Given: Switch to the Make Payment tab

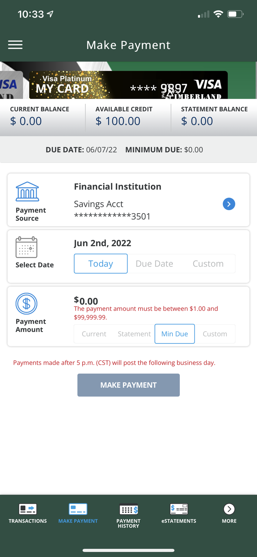Looking at the screenshot, I should click(78, 513).
